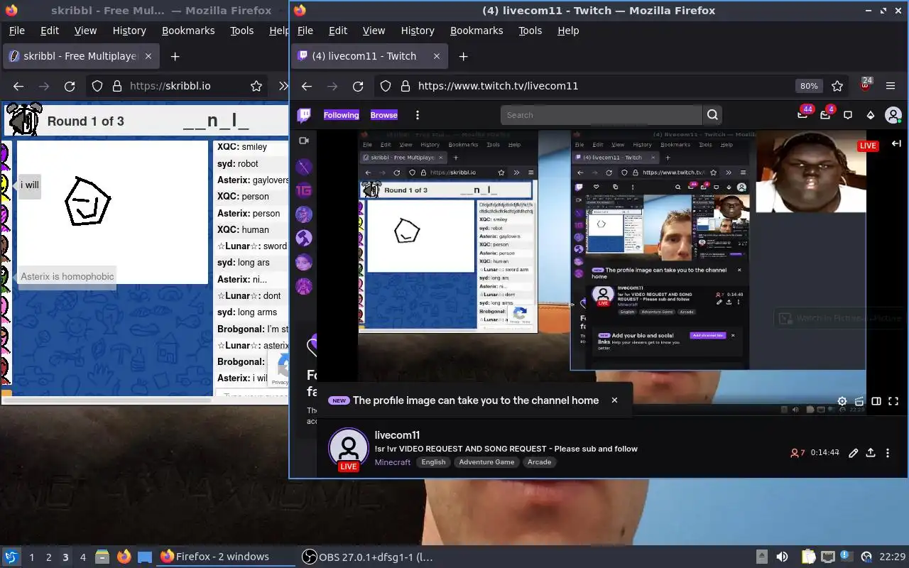
Task: Open the OBS 27.0.1 taskbar entry
Action: point(367,557)
